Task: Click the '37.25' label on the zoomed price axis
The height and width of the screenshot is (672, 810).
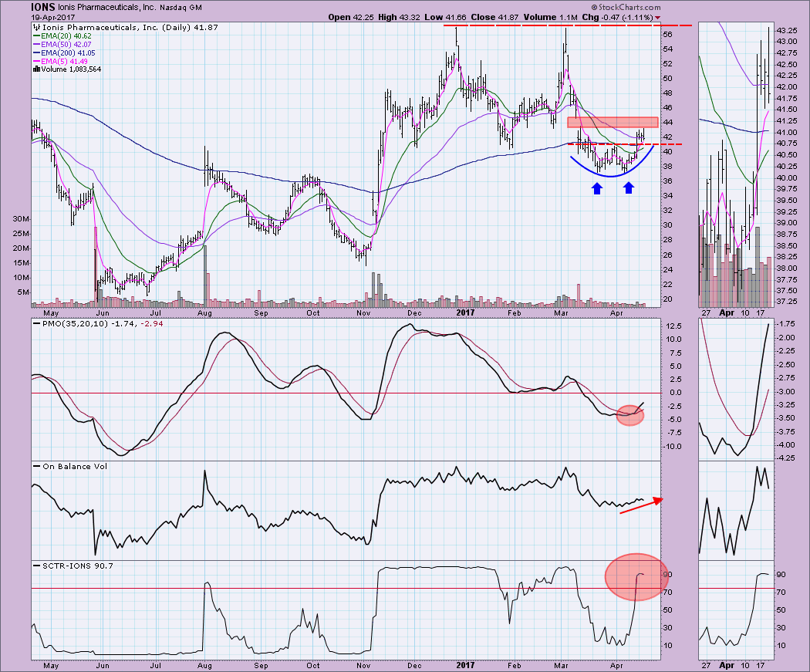Action: click(x=786, y=301)
